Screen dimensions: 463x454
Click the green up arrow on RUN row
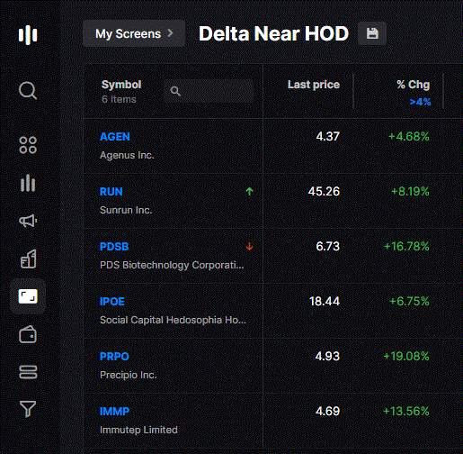(x=249, y=191)
